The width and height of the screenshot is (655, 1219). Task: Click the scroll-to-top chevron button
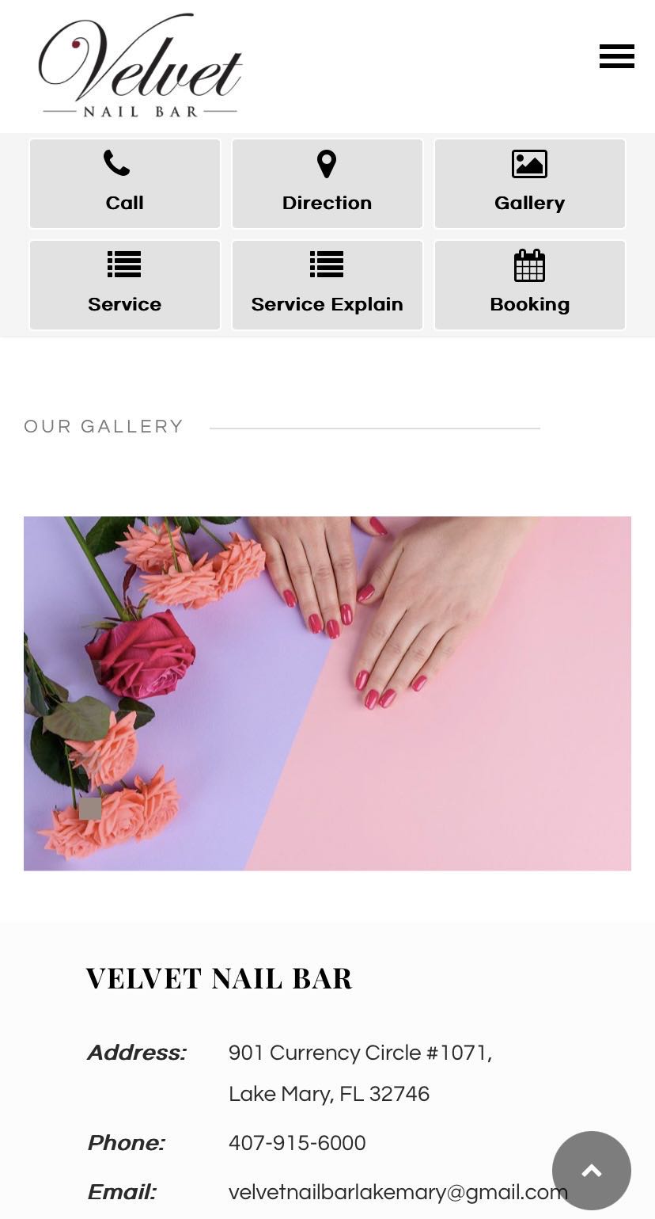pyautogui.click(x=592, y=1170)
